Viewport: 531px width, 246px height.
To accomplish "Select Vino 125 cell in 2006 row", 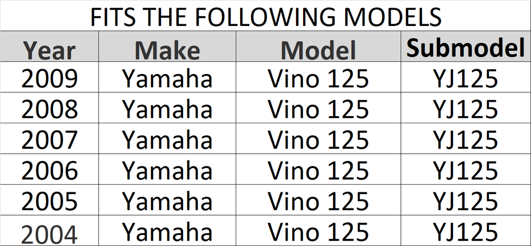I will coord(319,169).
